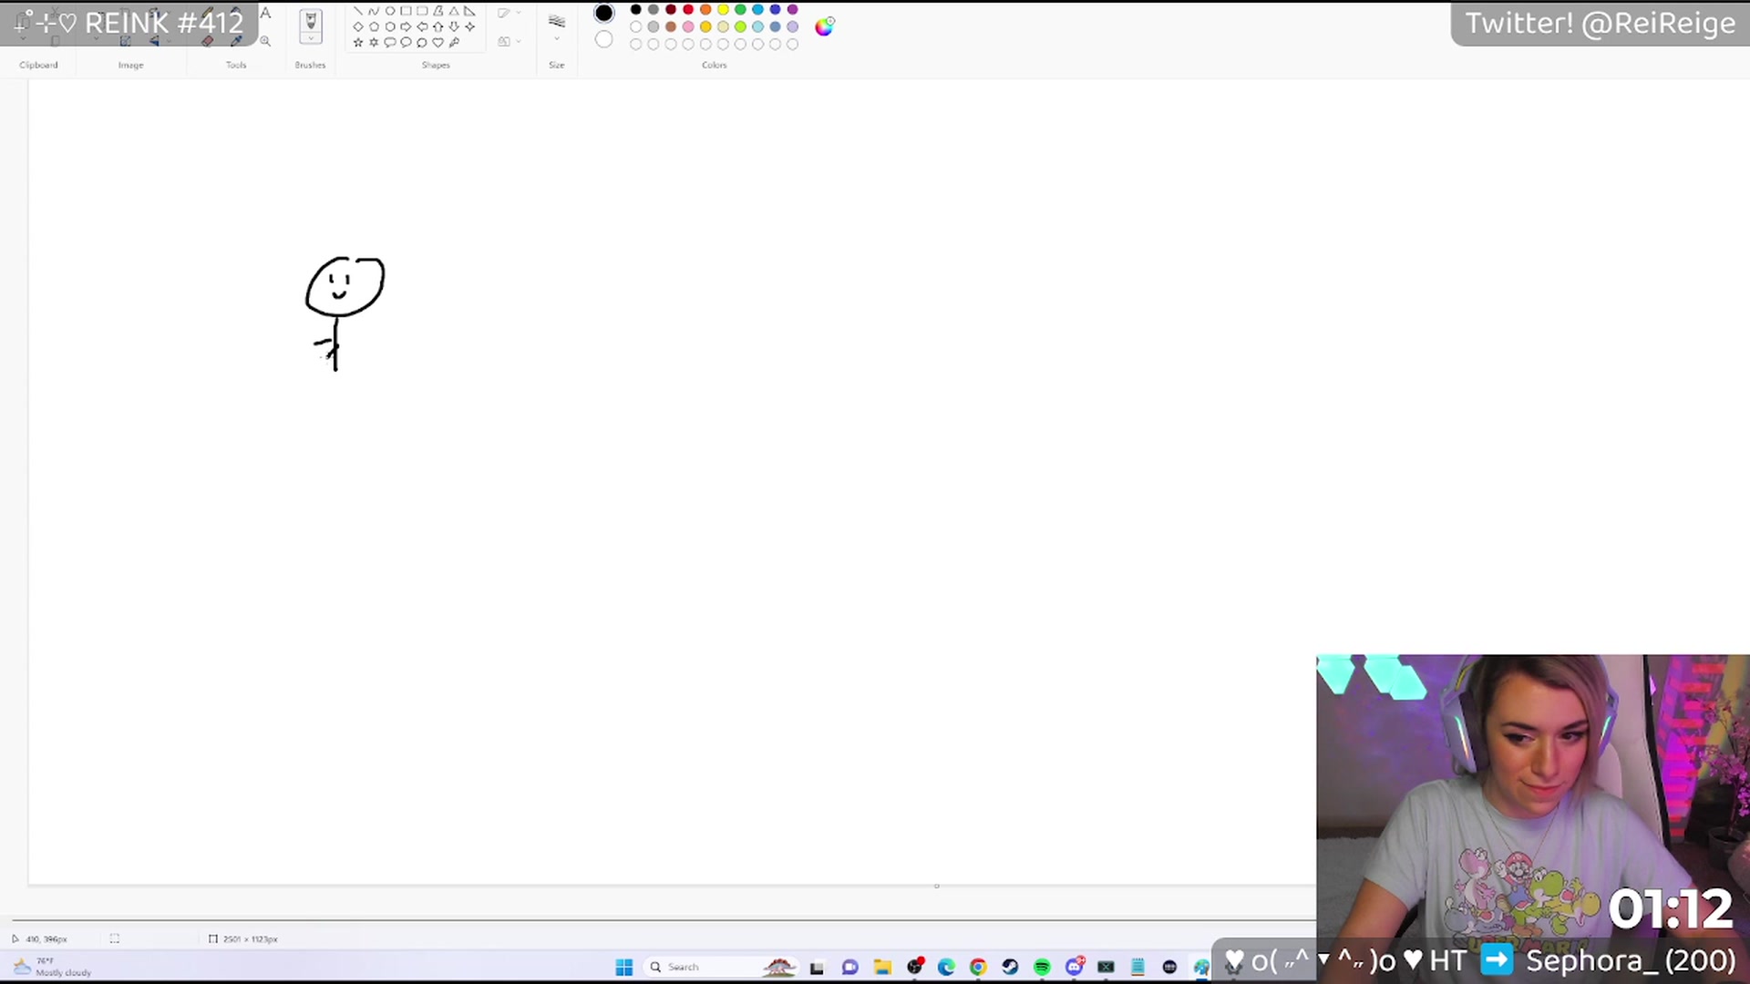Pick the lime green color swatch

point(740,26)
